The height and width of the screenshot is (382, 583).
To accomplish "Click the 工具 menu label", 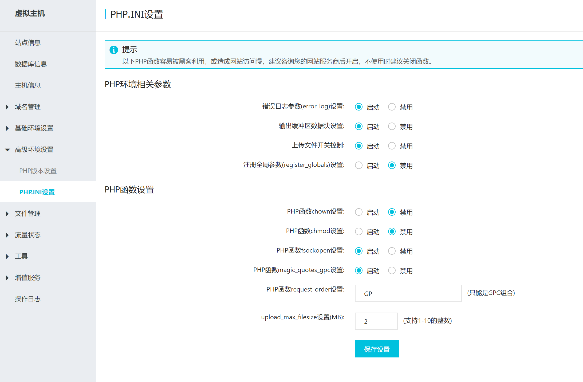I will coord(21,256).
